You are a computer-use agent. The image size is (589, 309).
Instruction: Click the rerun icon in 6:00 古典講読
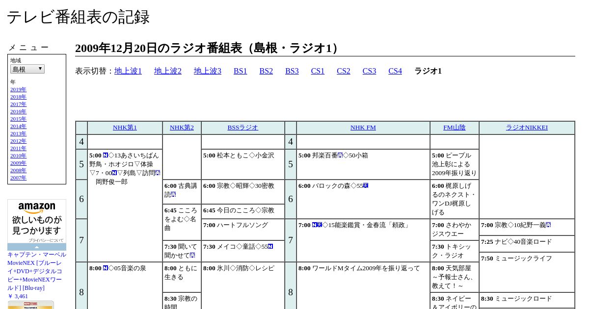click(x=173, y=195)
